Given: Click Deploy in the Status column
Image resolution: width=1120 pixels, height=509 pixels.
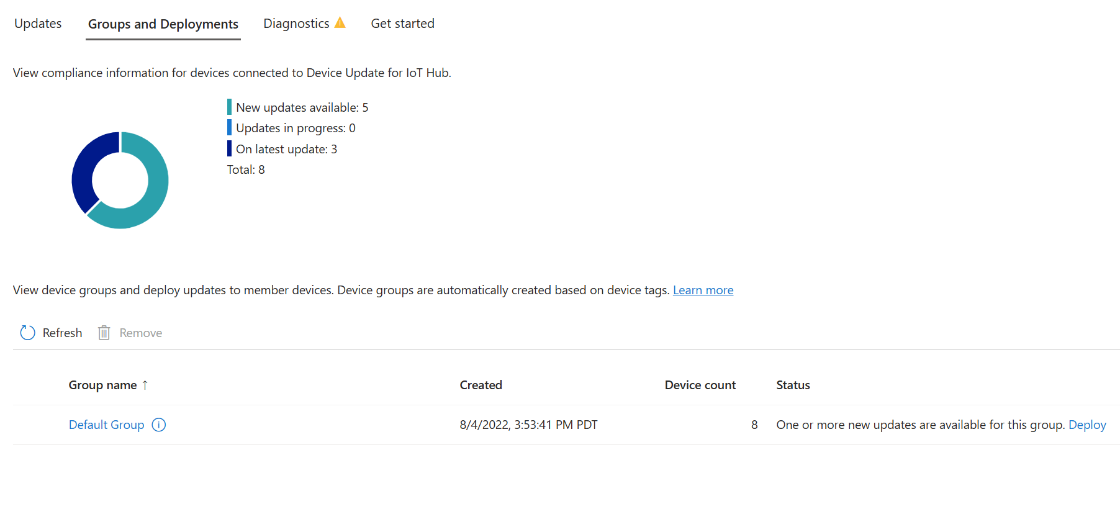Looking at the screenshot, I should point(1087,425).
